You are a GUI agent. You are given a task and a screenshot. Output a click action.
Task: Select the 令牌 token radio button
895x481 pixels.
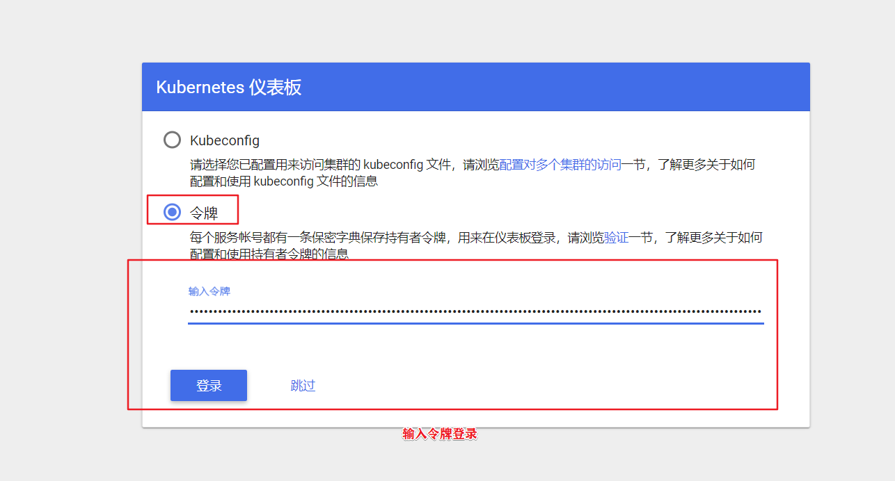(172, 212)
